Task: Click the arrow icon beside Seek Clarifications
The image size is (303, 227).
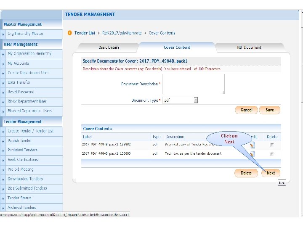Action: 3,161
